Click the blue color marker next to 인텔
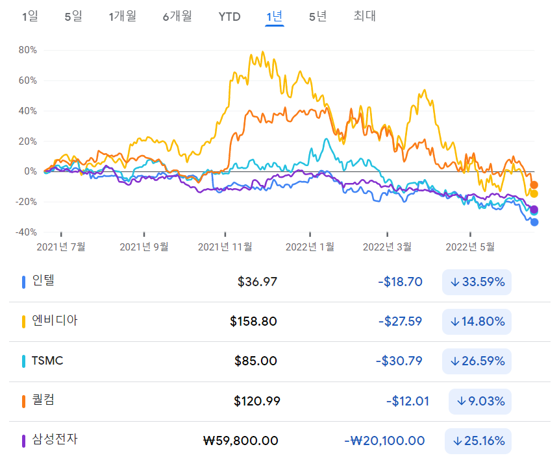This screenshot has width=559, height=460. (23, 282)
